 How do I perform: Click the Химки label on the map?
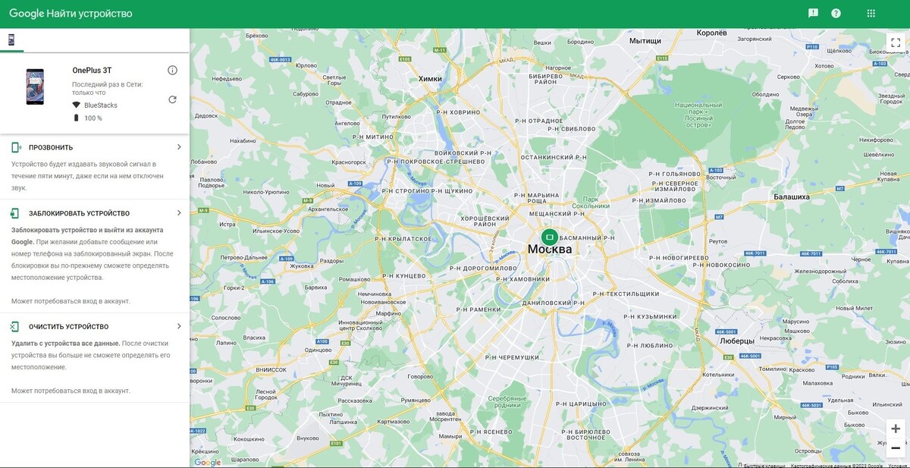(430, 79)
